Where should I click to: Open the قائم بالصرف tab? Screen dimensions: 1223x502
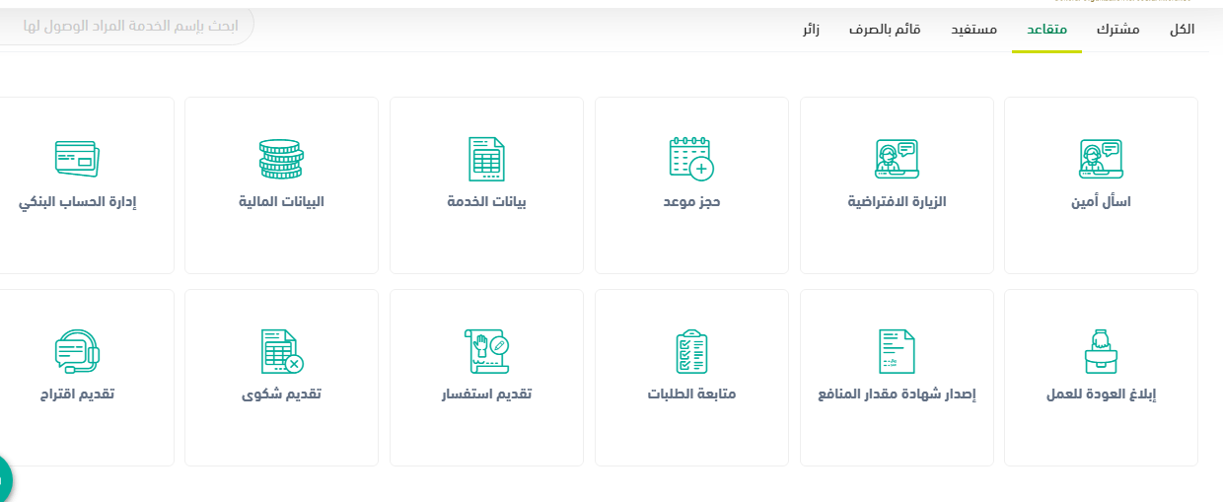pyautogui.click(x=885, y=30)
